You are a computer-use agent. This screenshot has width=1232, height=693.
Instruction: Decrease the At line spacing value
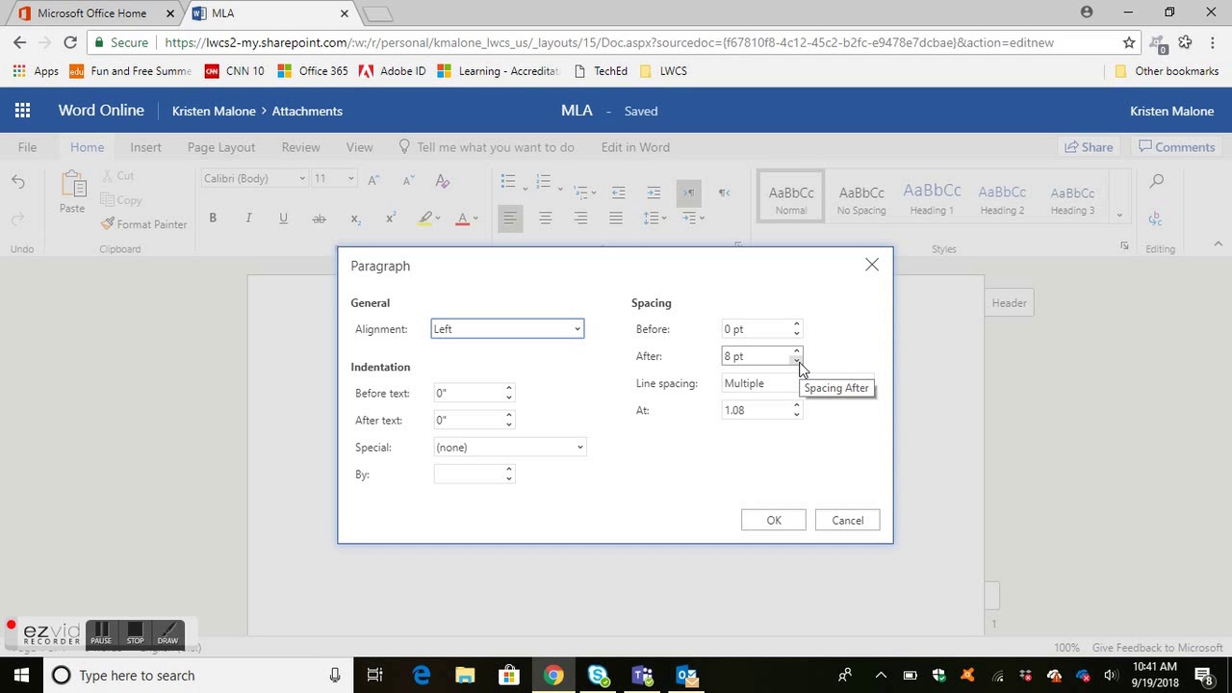797,415
